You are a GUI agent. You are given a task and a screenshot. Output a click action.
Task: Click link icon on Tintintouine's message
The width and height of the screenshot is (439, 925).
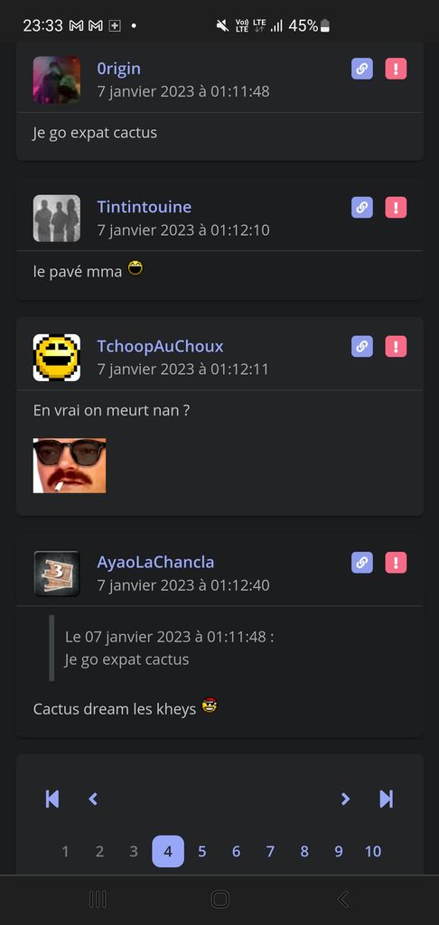361,208
